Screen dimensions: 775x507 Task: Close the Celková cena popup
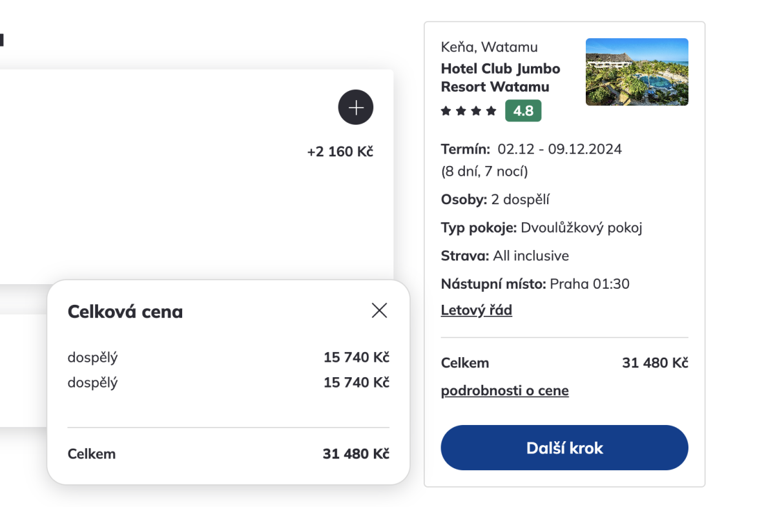[379, 311]
